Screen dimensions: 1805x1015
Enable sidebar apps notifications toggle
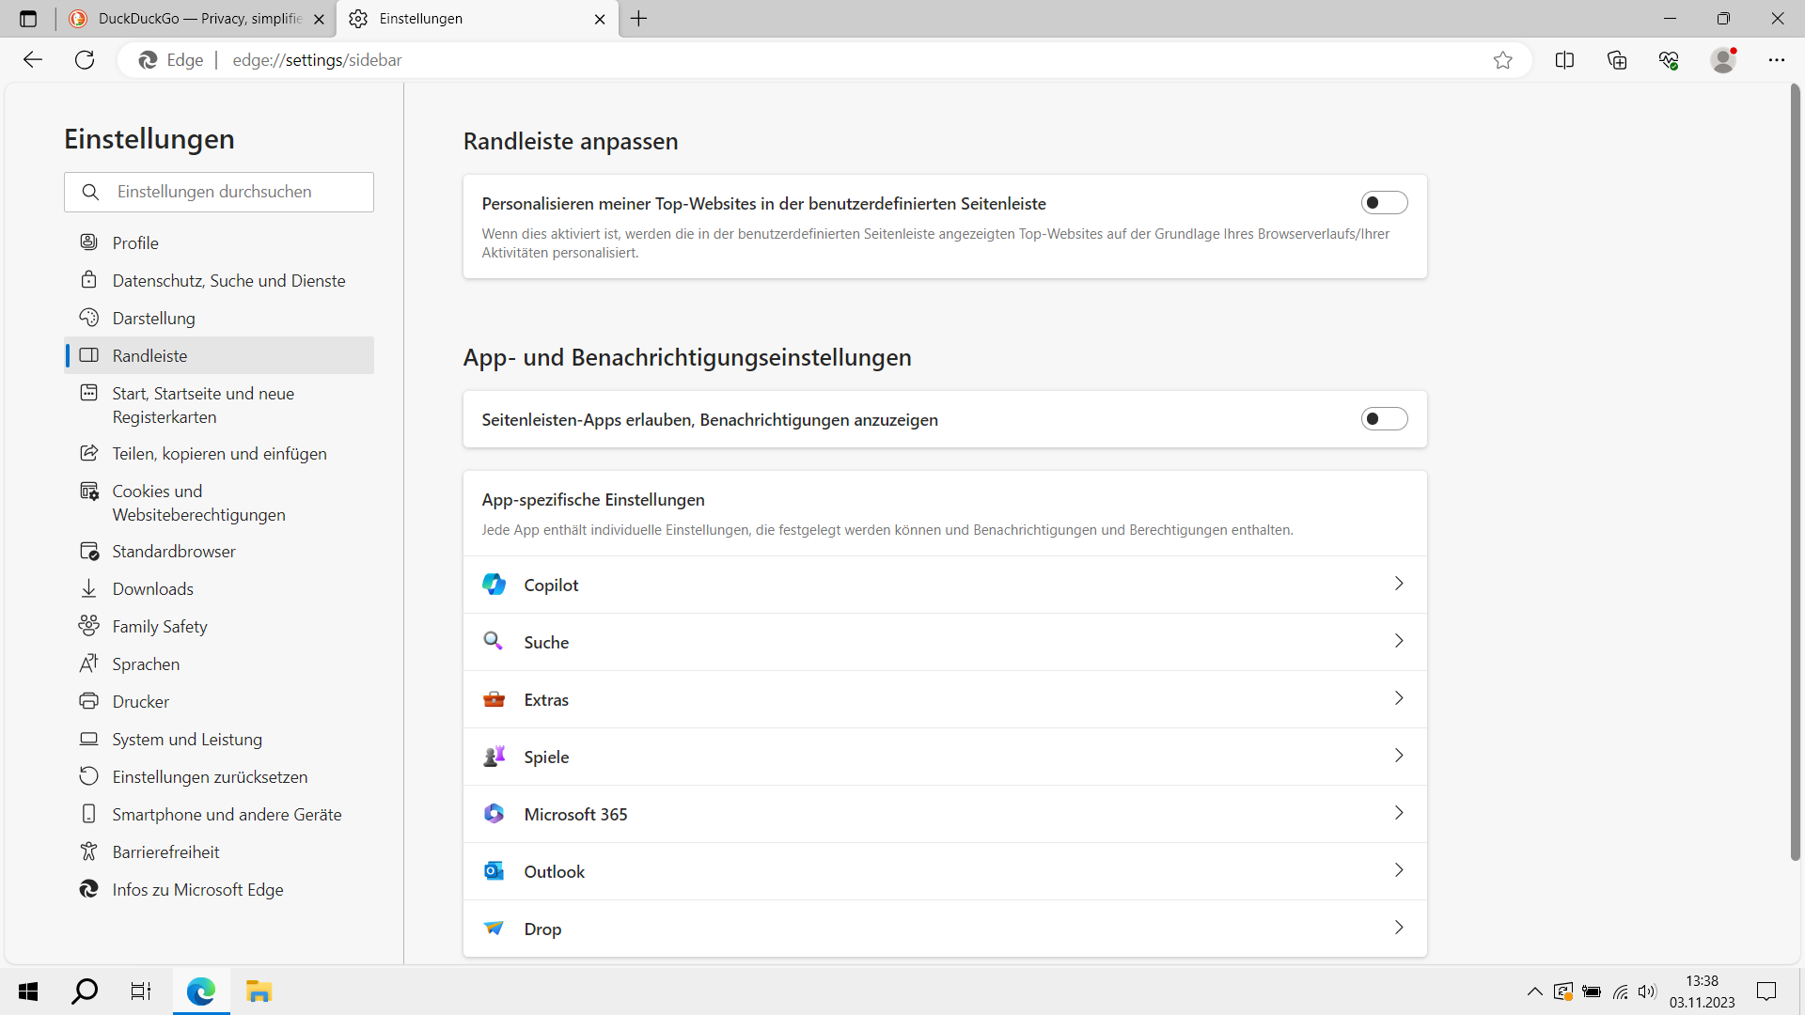(x=1384, y=419)
